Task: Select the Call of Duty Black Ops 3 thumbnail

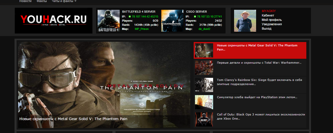Action: pyautogui.click(x=204, y=119)
